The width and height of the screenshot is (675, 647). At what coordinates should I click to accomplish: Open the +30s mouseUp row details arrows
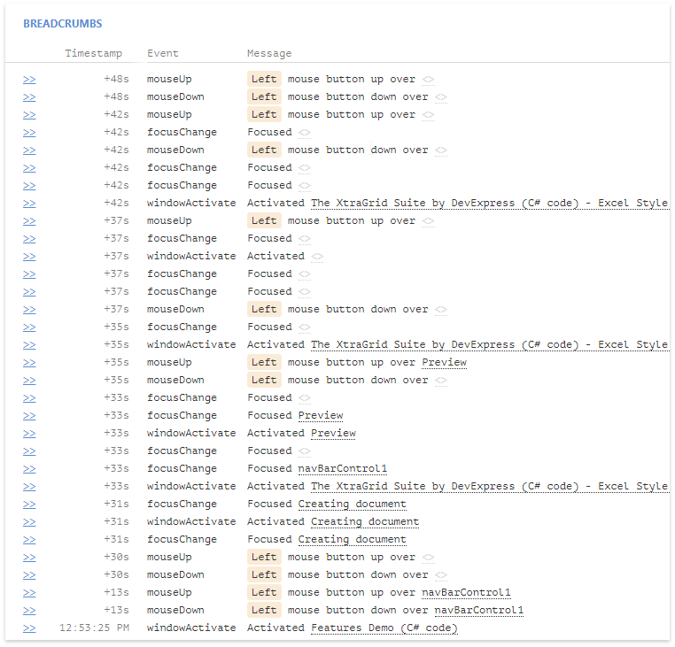coord(29,558)
